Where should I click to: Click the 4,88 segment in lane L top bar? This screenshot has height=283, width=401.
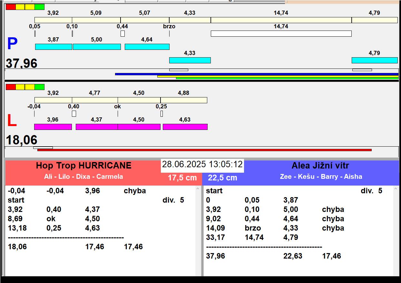tap(184, 100)
